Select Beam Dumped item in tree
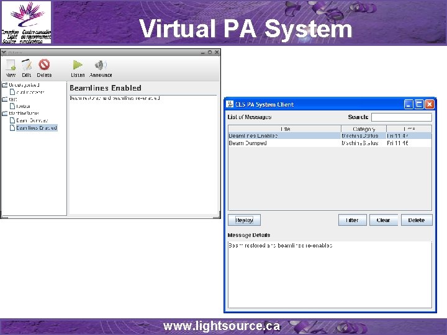This screenshot has height=335, width=447. point(29,120)
